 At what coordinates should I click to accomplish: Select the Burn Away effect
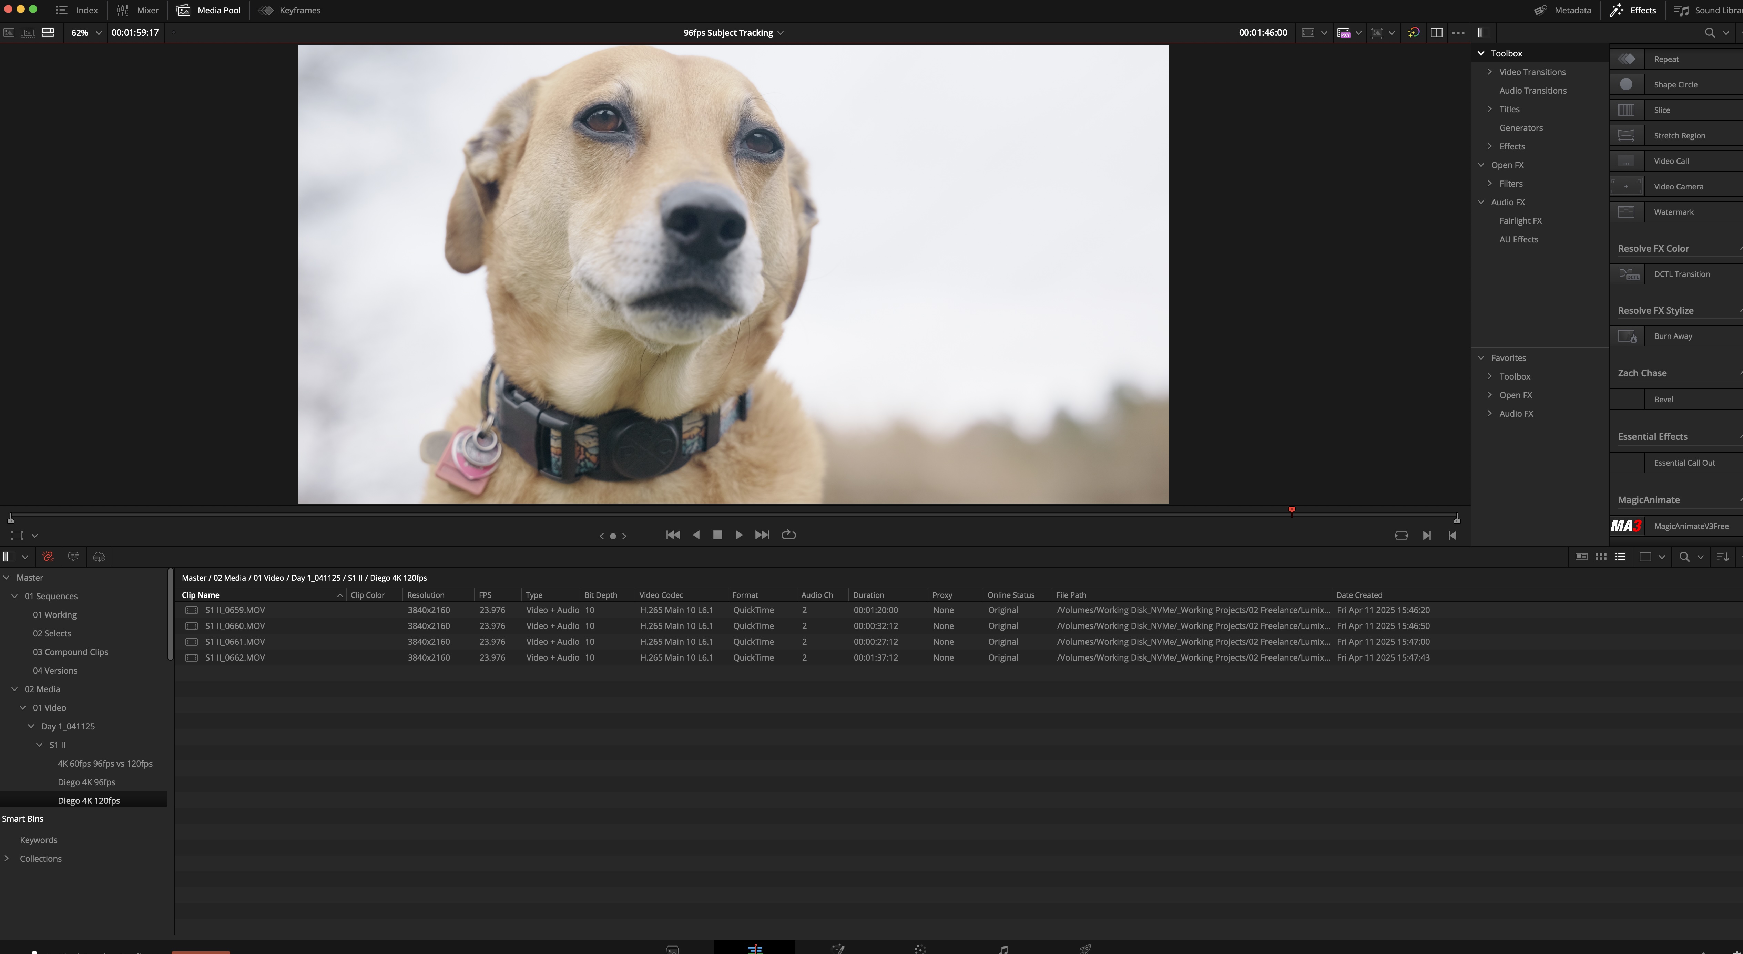point(1676,336)
